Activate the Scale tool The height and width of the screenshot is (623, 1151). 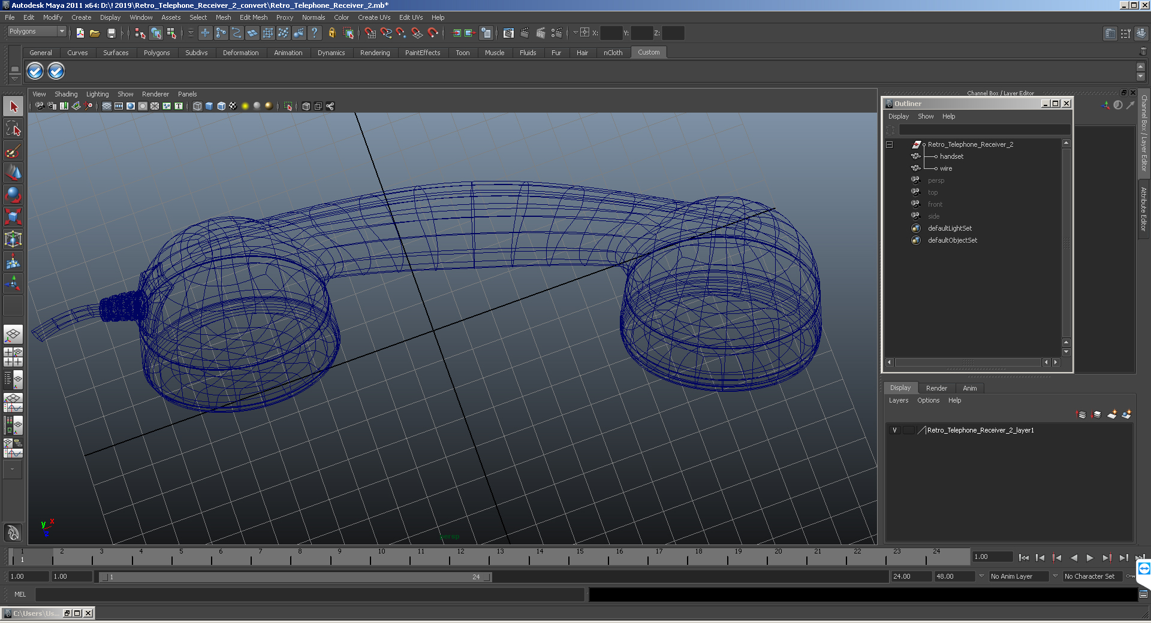coord(13,216)
